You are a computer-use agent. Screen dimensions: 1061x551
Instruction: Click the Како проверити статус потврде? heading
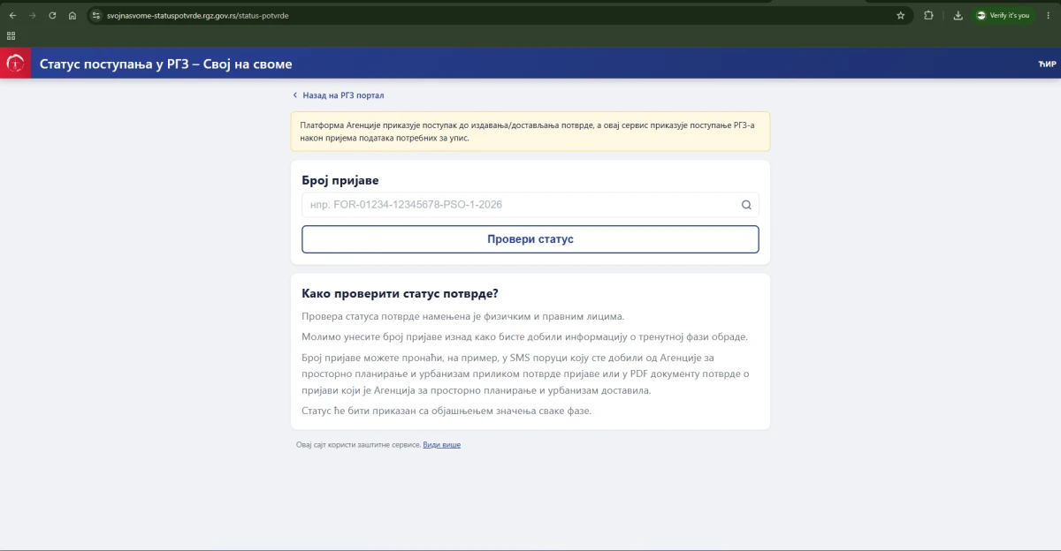(401, 294)
